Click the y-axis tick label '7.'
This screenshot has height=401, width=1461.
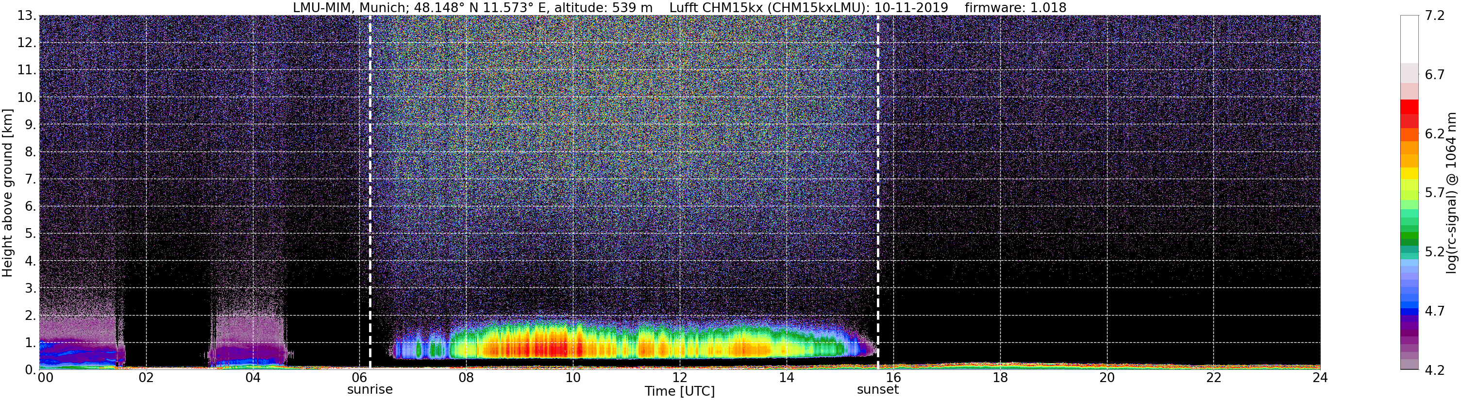coord(31,179)
